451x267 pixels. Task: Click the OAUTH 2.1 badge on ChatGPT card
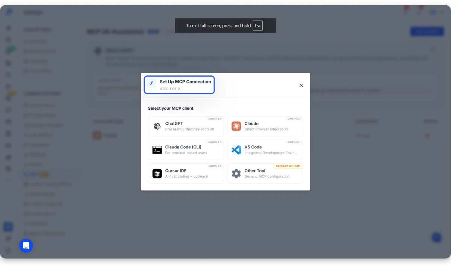pos(215,119)
